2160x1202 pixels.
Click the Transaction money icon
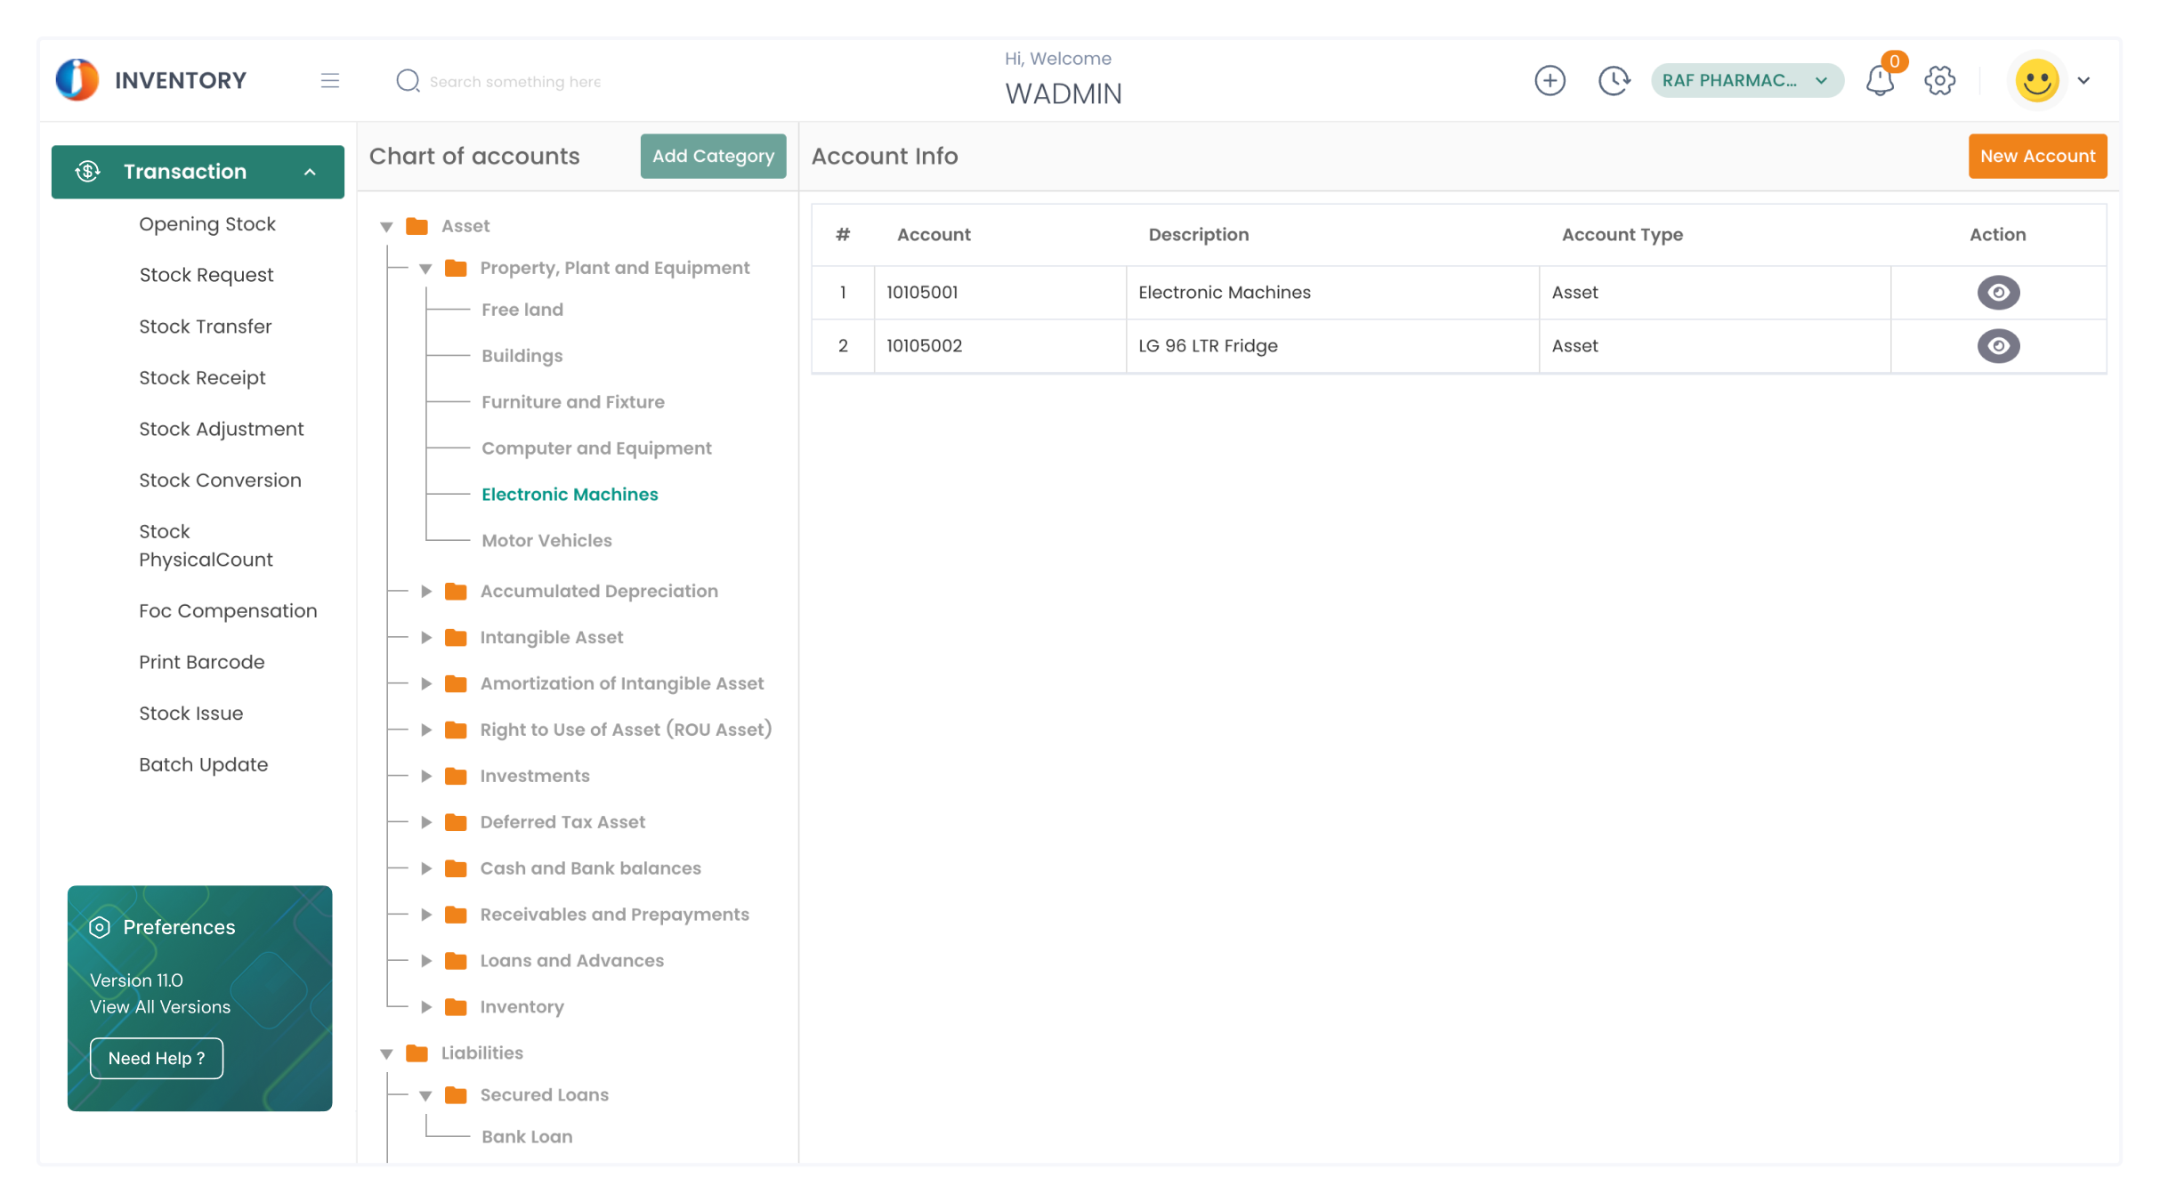pyautogui.click(x=87, y=172)
